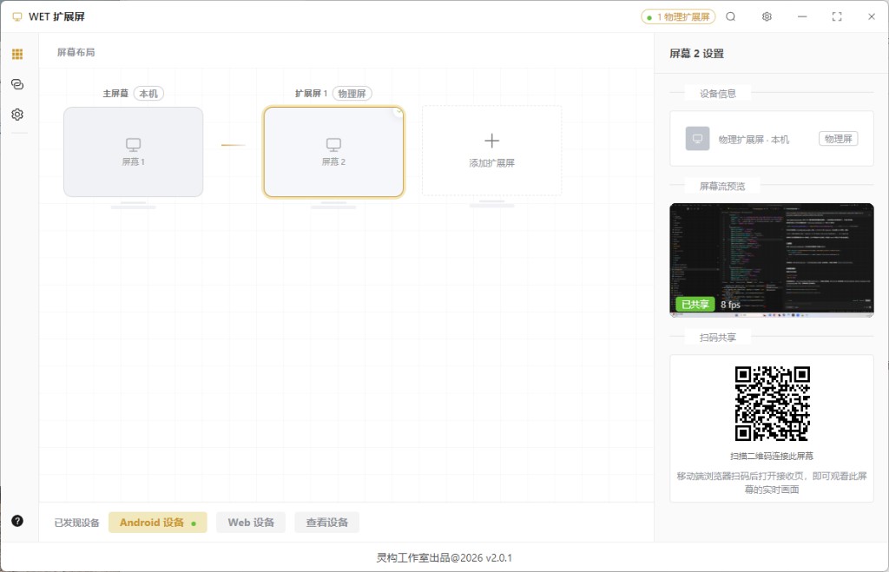The height and width of the screenshot is (572, 889).
Task: Click the 已发现设备 label
Action: [76, 523]
